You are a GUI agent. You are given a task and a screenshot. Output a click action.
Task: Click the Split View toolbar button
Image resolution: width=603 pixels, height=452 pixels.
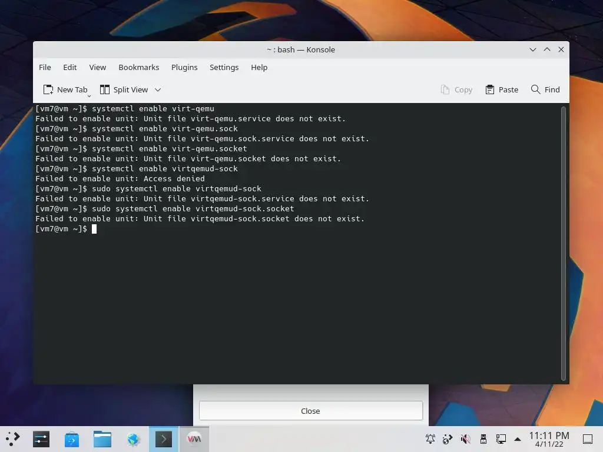(124, 89)
